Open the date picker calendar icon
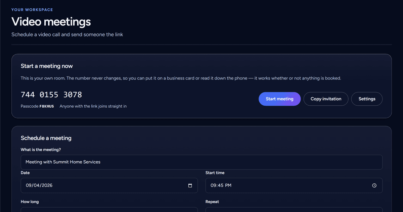The image size is (403, 212). [190, 185]
